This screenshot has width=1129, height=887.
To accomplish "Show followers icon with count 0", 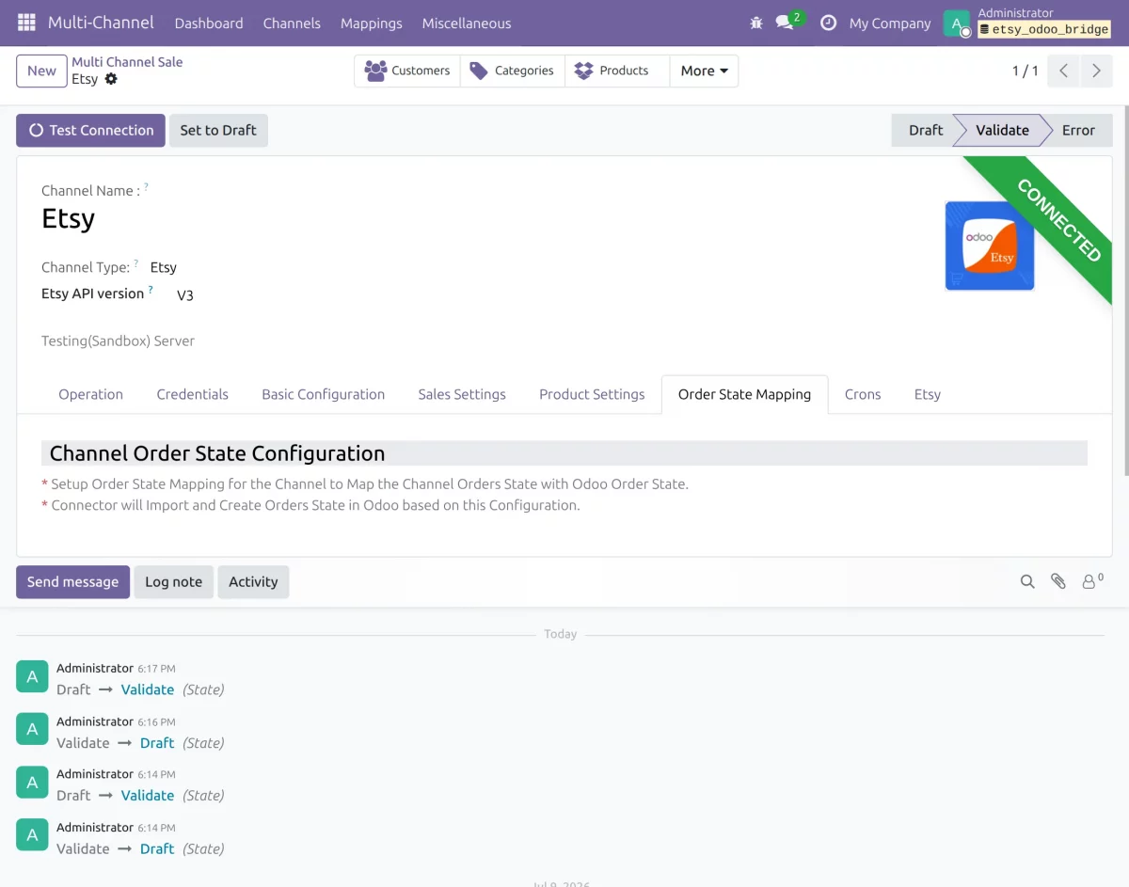I will point(1092,581).
